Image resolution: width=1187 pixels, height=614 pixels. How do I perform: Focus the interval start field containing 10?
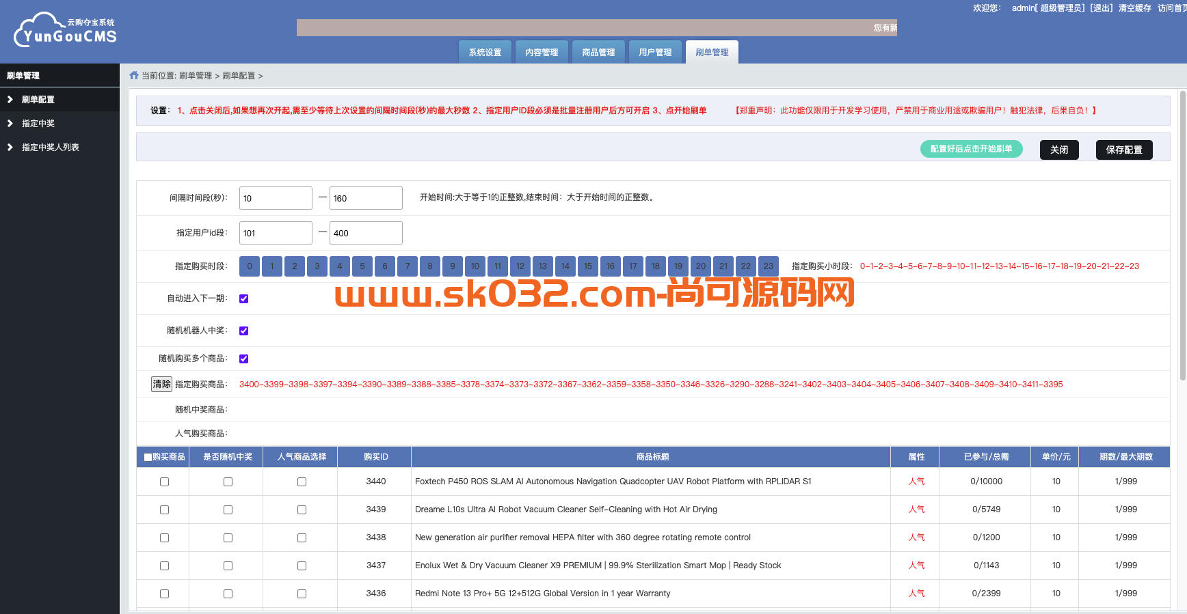(276, 198)
